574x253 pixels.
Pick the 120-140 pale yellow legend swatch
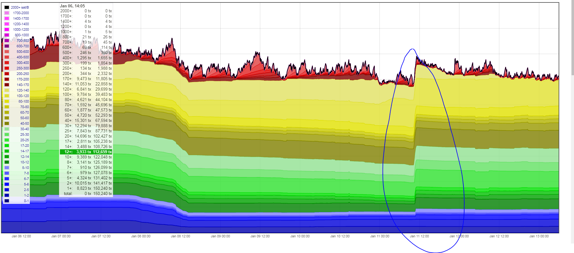click(x=7, y=90)
